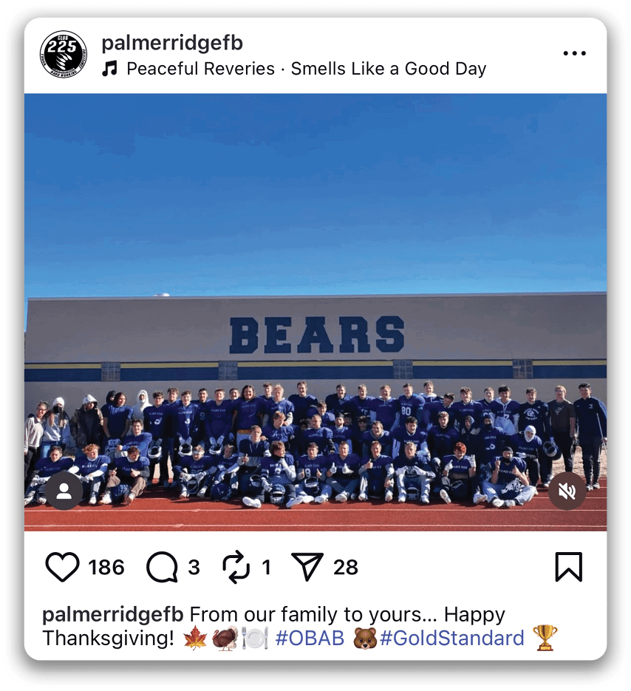This screenshot has height=691, width=631.
Task: Click the music note audio icon
Action: (x=109, y=69)
